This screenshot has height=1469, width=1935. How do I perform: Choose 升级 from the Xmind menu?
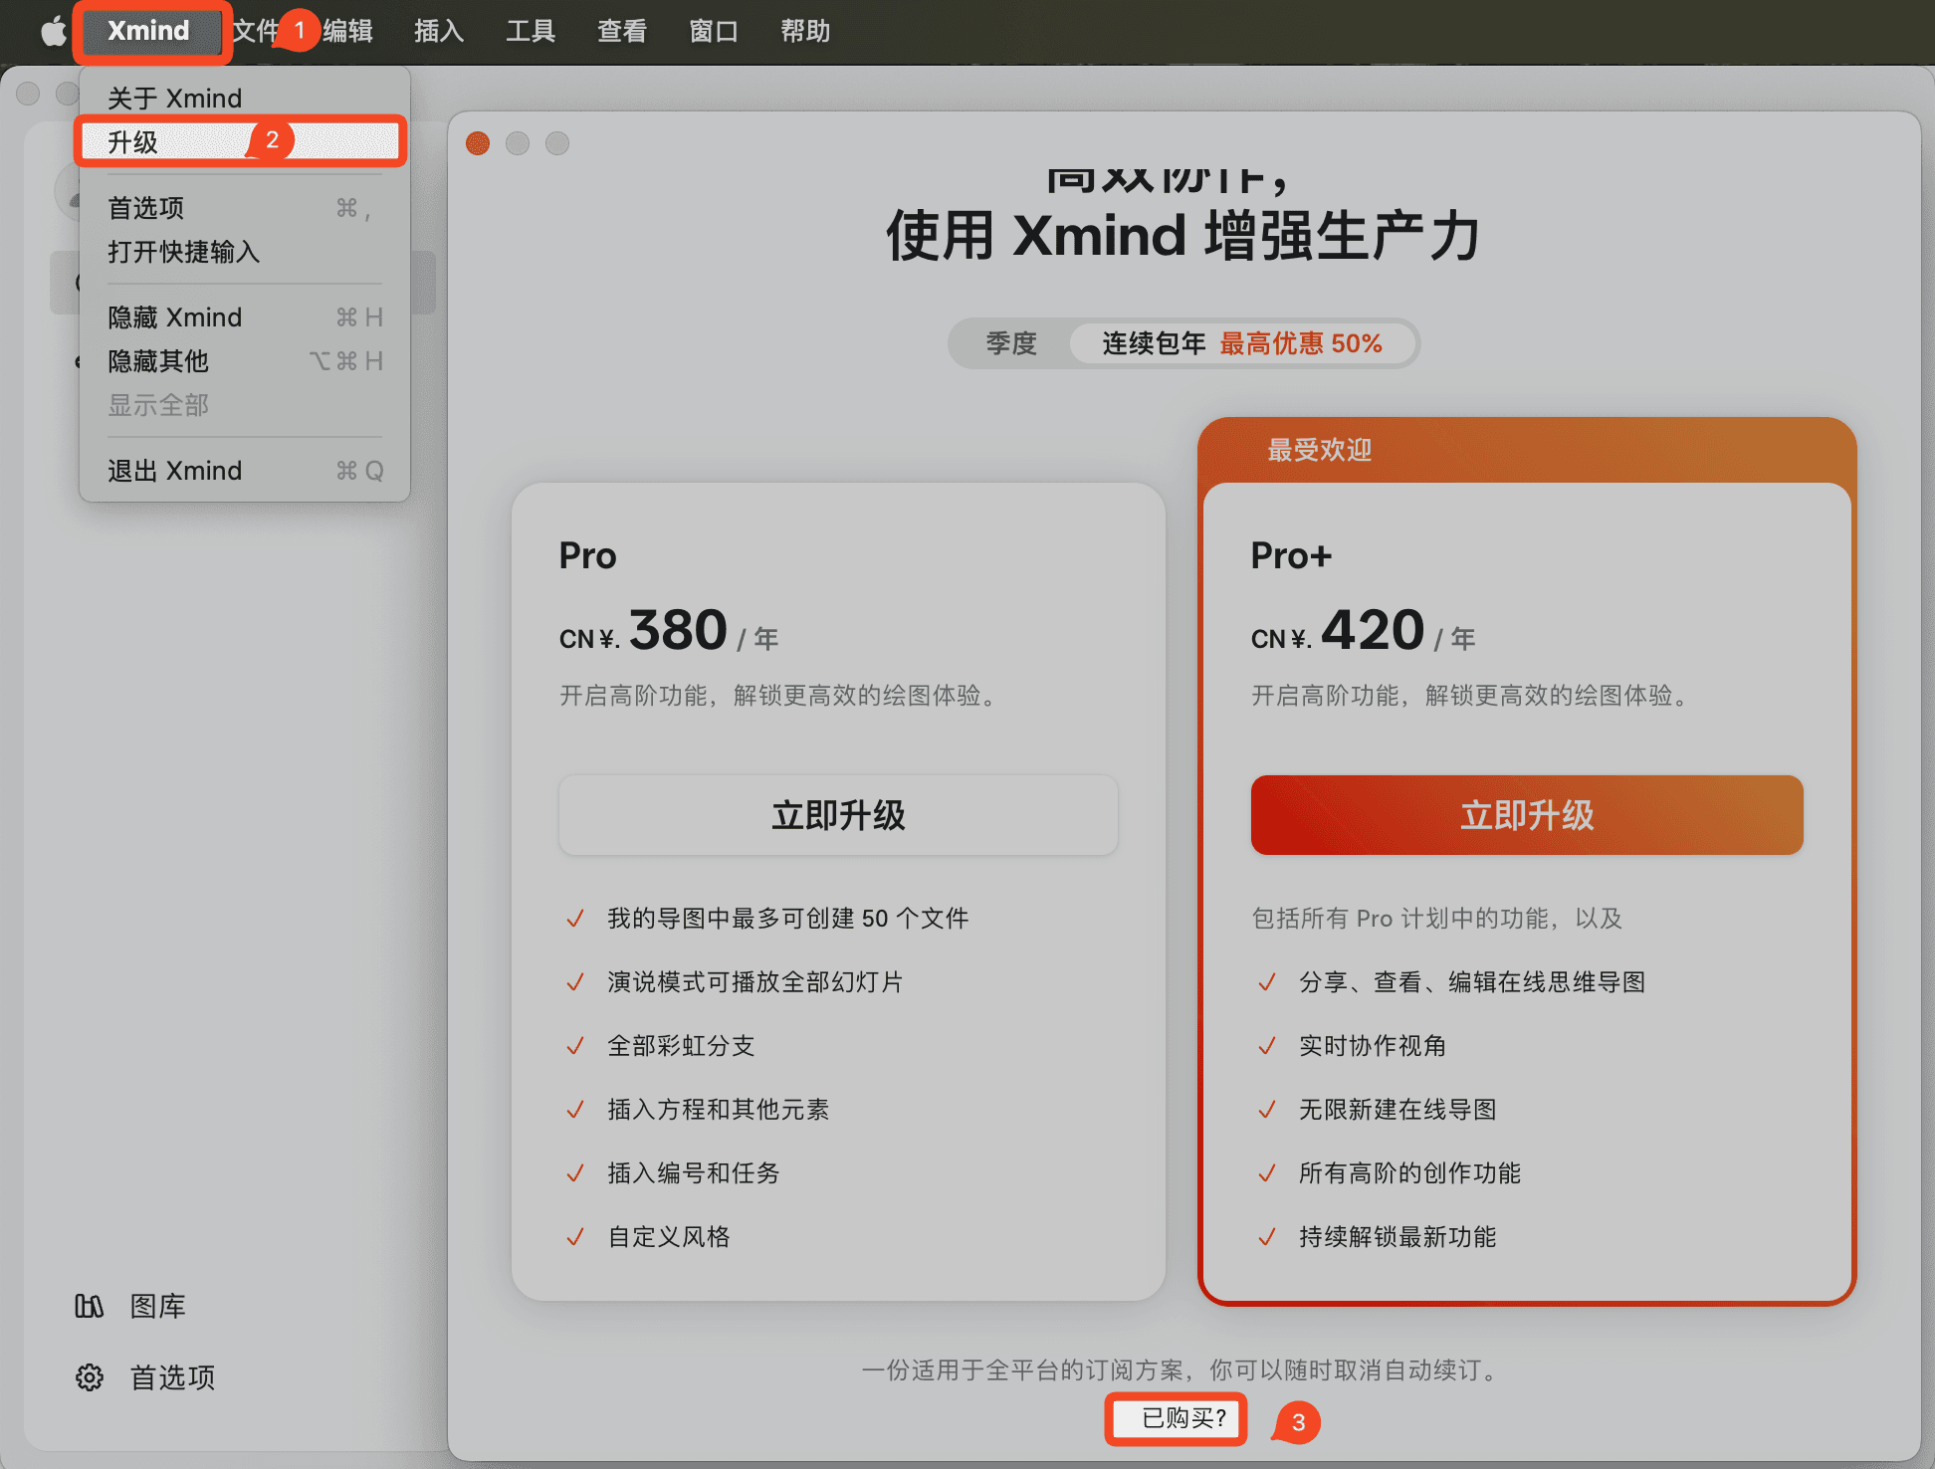pyautogui.click(x=133, y=141)
